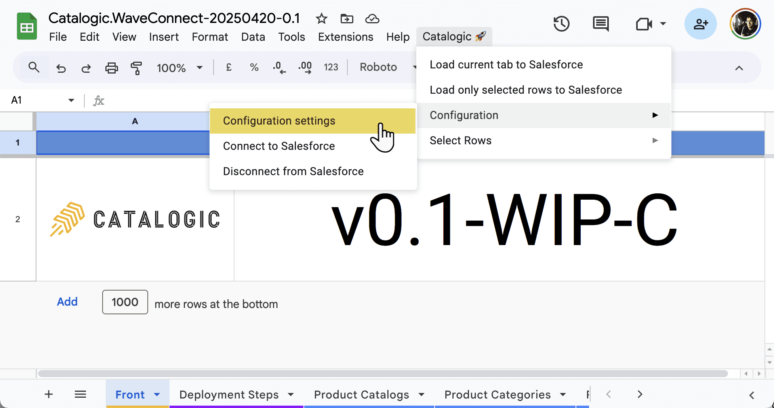Open the Help menu

point(398,37)
